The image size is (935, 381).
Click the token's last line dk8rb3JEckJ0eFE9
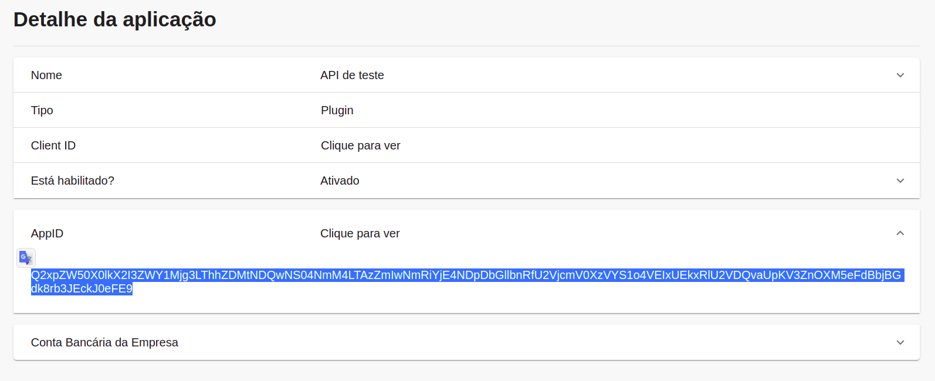82,288
